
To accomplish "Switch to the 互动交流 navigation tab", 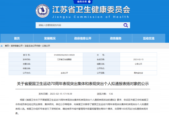I will pyautogui.click(x=149, y=38).
